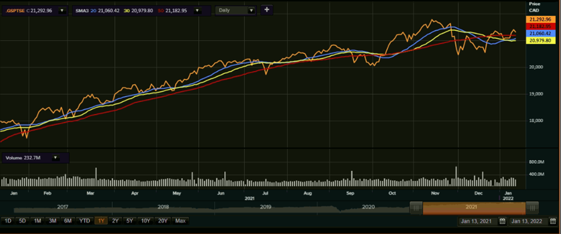Open calendar for Jan 13, 2022 end date
561x234 pixels.
point(553,221)
